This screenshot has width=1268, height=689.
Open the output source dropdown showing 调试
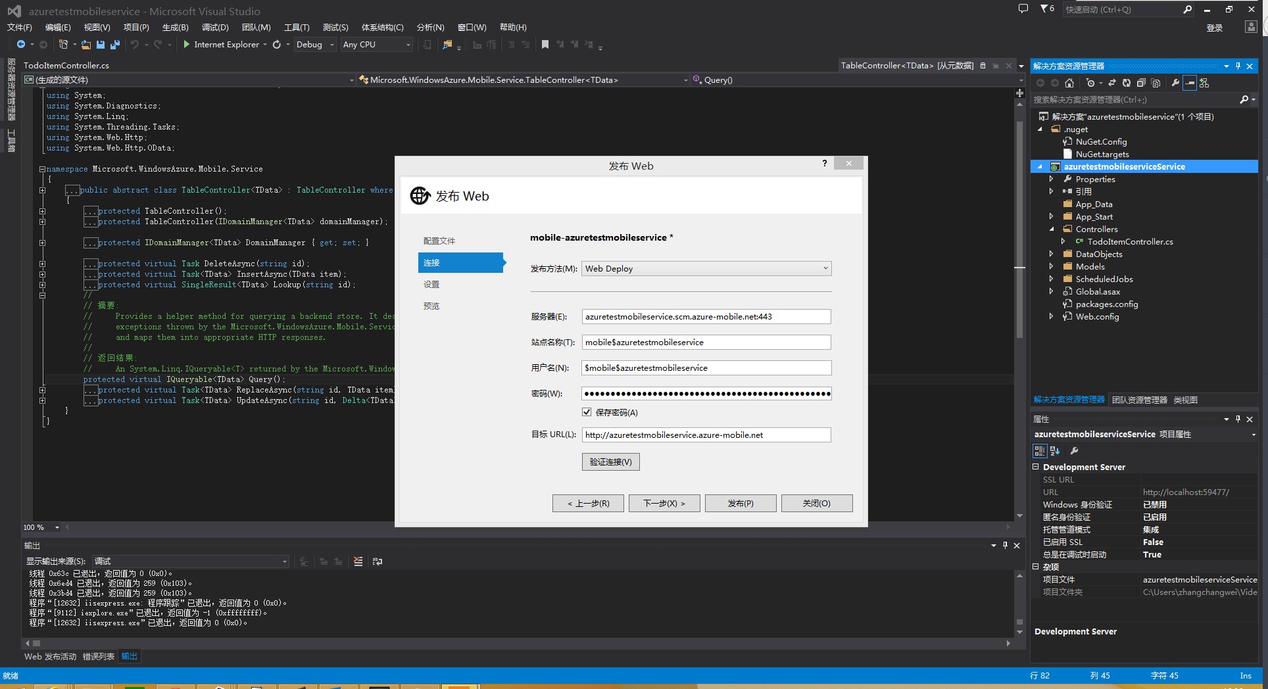coord(190,561)
